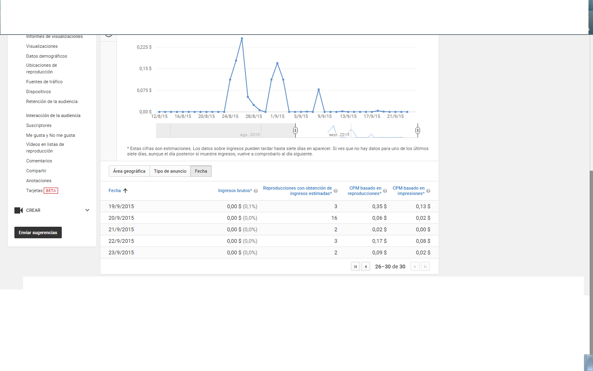Open Anotaciones report

(x=39, y=181)
